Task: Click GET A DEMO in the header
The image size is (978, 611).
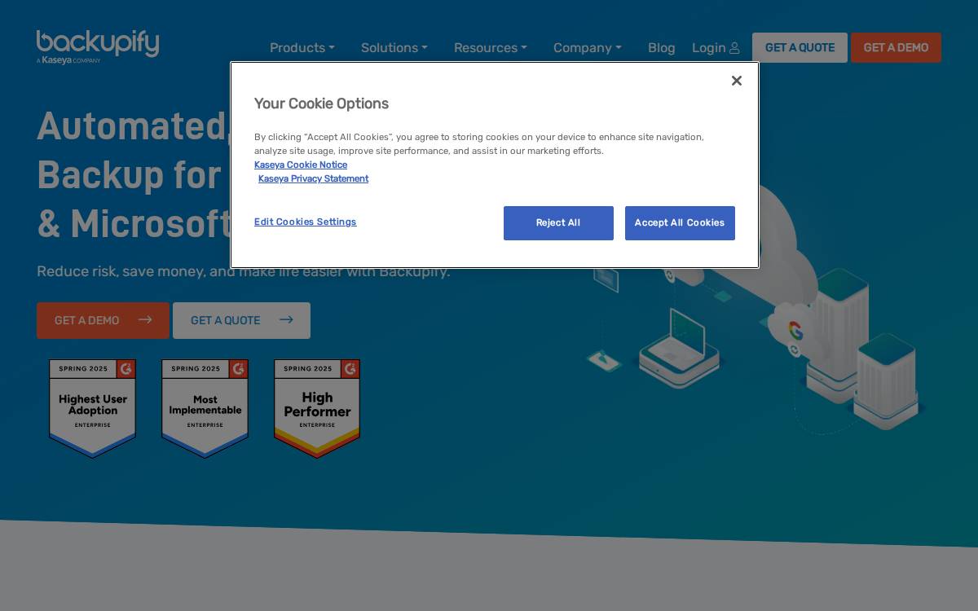Action: pyautogui.click(x=896, y=47)
